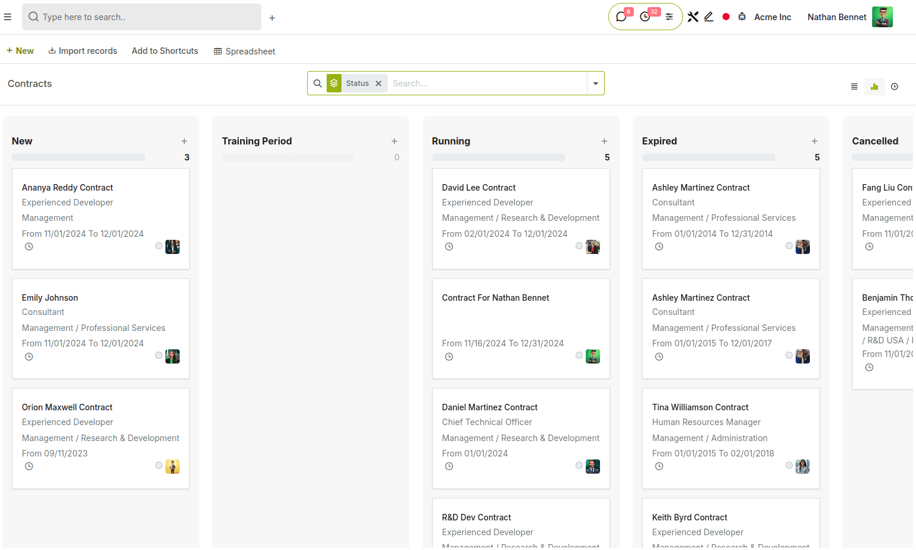Add a card to the New column
This screenshot has width=916, height=550.
click(x=184, y=141)
